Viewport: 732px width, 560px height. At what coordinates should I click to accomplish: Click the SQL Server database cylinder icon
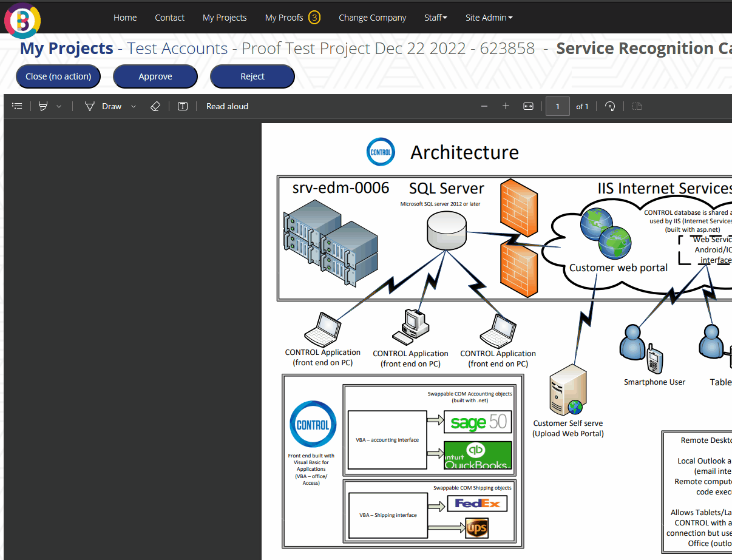coord(446,229)
